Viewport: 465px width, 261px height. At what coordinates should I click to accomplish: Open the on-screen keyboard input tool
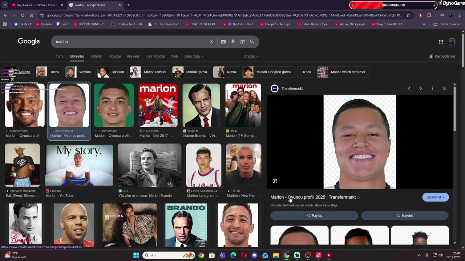click(223, 42)
